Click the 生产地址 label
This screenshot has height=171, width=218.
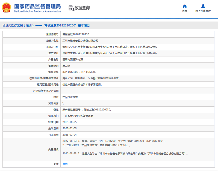[53, 53]
